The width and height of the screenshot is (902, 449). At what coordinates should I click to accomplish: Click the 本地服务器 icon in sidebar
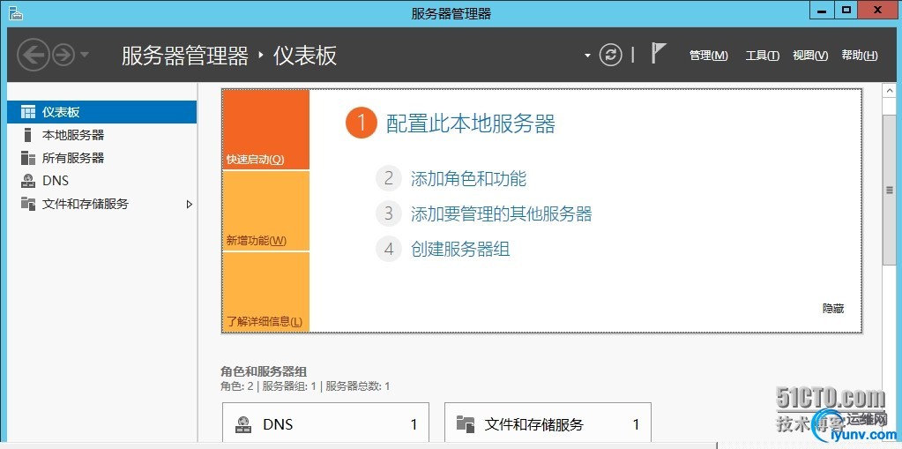point(27,135)
